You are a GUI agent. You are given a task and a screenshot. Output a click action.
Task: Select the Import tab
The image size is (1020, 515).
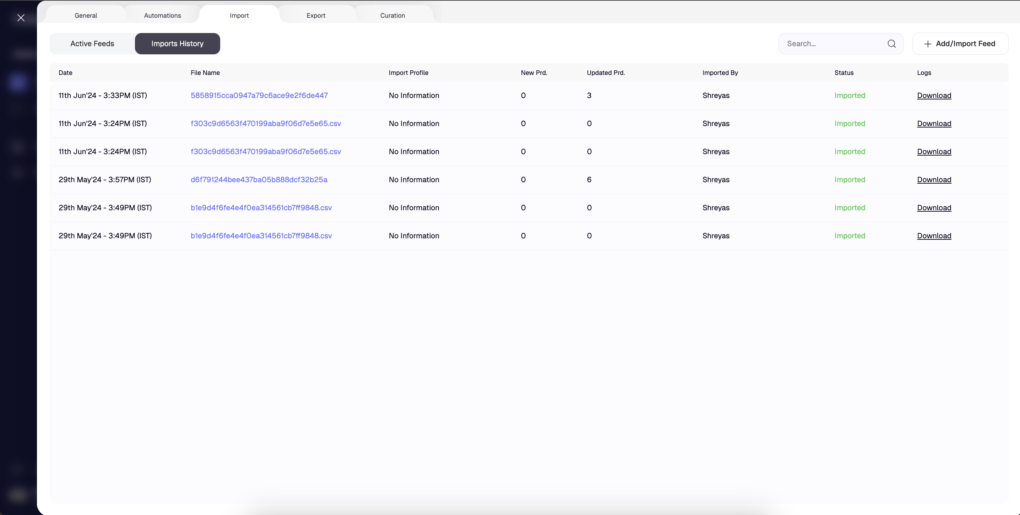(x=239, y=15)
